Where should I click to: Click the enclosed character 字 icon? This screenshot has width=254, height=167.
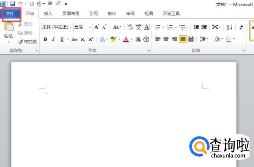tap(146, 39)
